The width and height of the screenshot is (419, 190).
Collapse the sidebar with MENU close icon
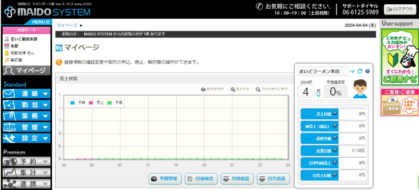48,22
